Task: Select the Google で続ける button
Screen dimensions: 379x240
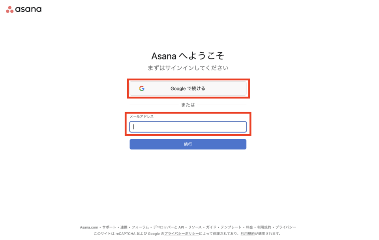Action: click(x=188, y=88)
